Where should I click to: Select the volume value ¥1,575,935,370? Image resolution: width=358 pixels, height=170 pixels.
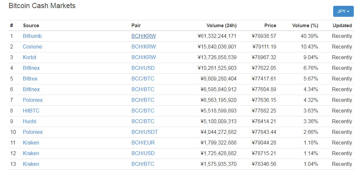(x=218, y=164)
